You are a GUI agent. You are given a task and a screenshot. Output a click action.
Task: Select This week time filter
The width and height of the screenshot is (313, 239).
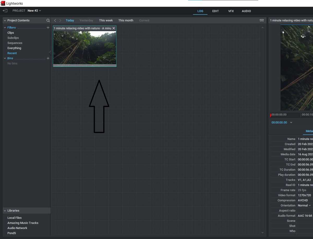coord(106,20)
